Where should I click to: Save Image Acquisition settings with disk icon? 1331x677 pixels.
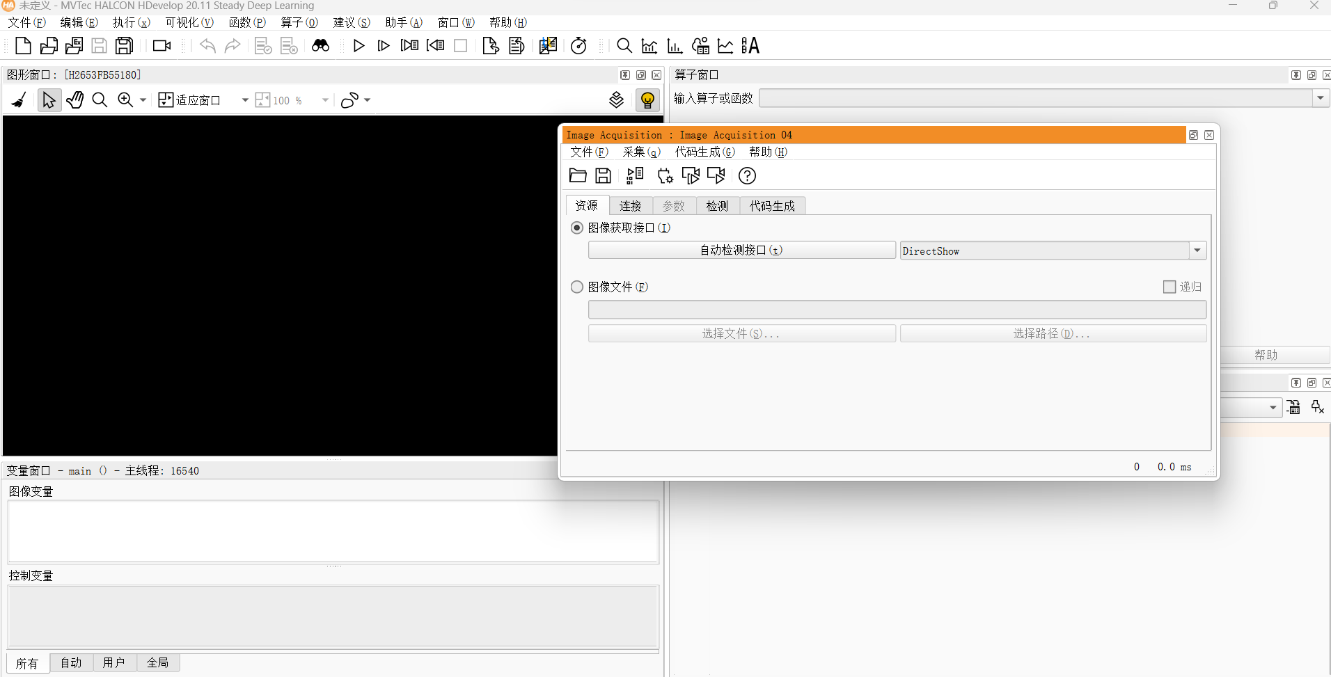point(604,175)
